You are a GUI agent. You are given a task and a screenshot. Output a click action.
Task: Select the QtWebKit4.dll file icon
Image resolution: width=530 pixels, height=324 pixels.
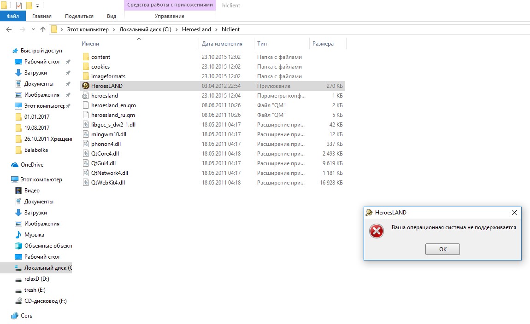tap(85, 183)
